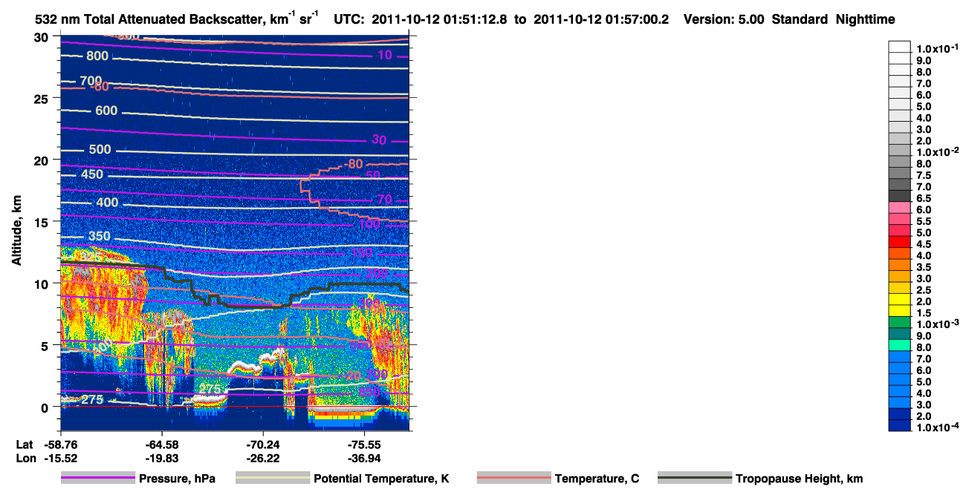Click the 800 potential temperature contour label
The image size is (966, 495).
point(97,56)
